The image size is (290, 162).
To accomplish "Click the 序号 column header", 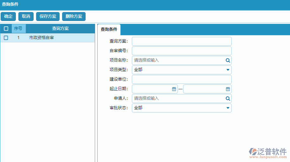I will [x=18, y=29].
